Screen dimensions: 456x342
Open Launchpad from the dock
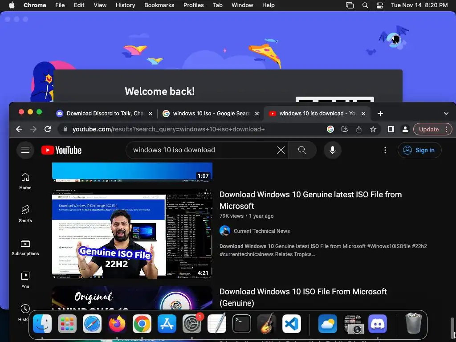click(67, 324)
